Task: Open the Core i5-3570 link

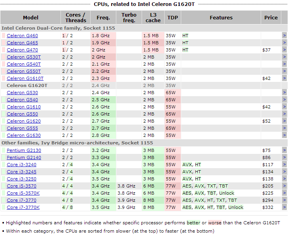Action: pyautogui.click(x=21, y=186)
